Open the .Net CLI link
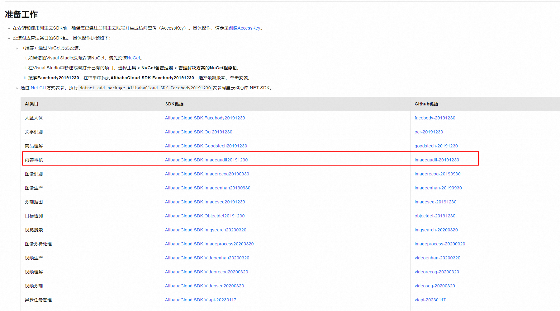Screen dimensions: 560x311 (38, 88)
